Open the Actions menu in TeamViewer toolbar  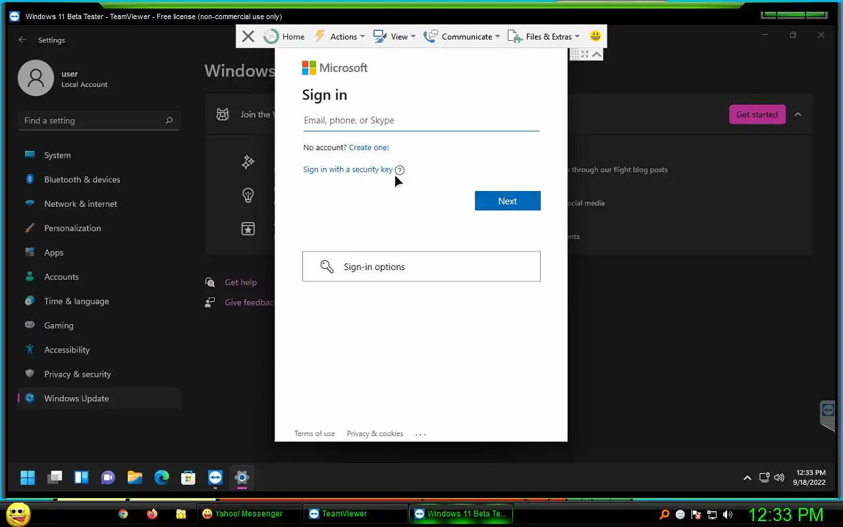(x=339, y=36)
